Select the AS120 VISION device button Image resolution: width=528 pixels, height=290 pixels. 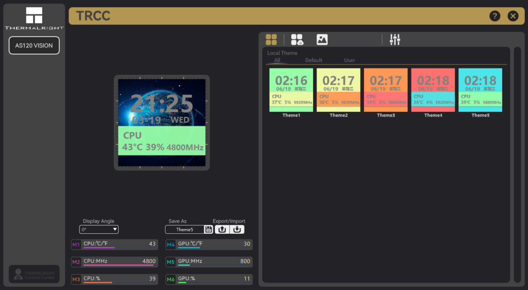tap(34, 45)
